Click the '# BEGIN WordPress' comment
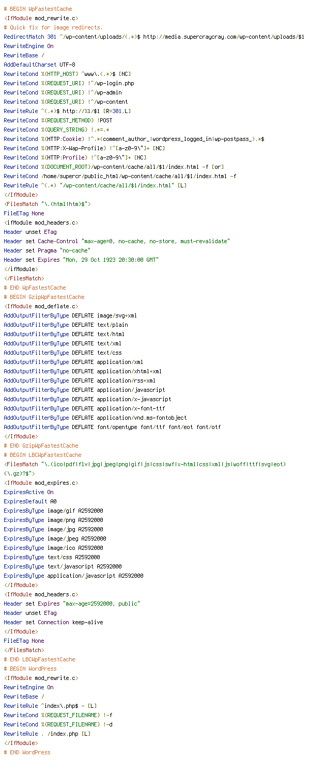 30,669
